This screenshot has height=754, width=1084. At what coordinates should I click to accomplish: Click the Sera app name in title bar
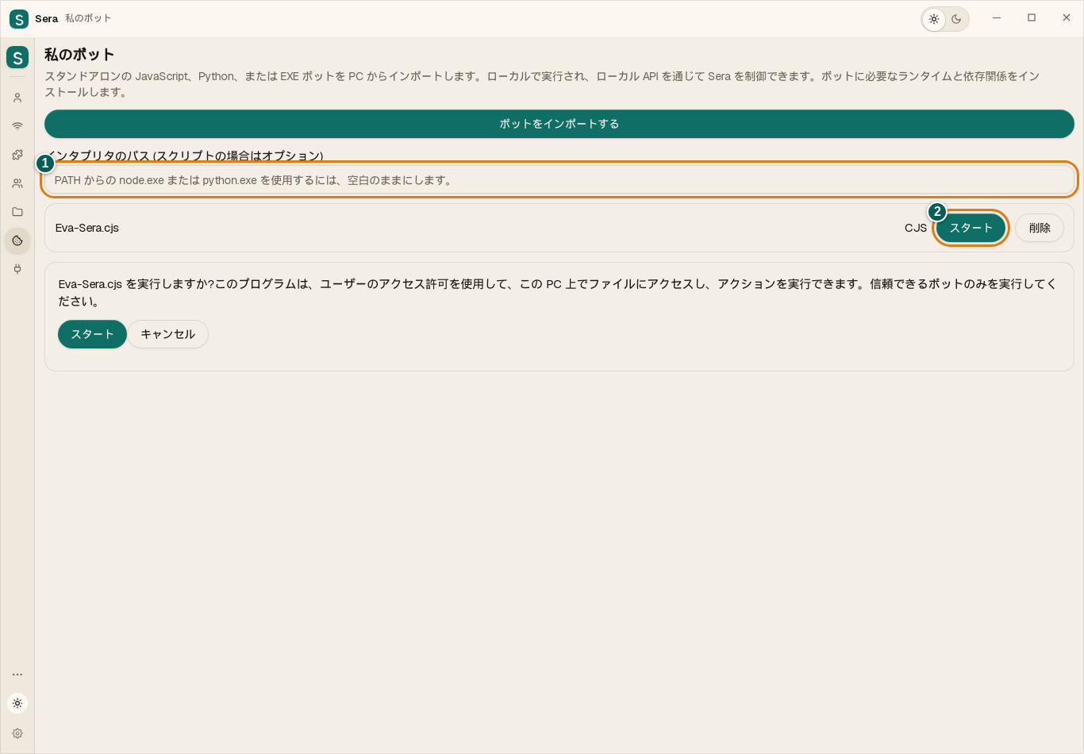[47, 18]
